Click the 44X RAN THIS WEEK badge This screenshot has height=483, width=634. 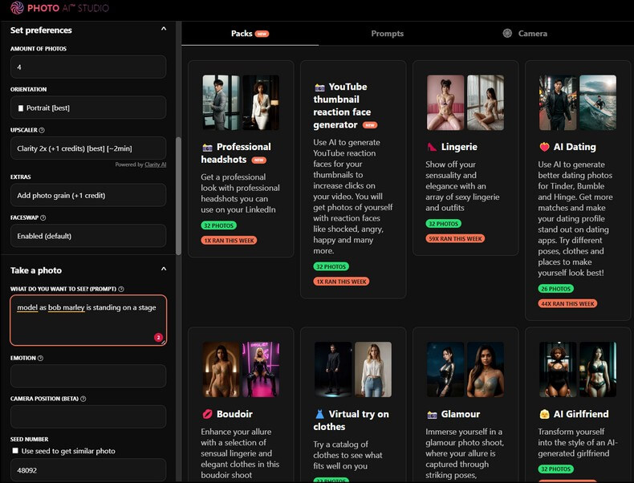click(567, 303)
